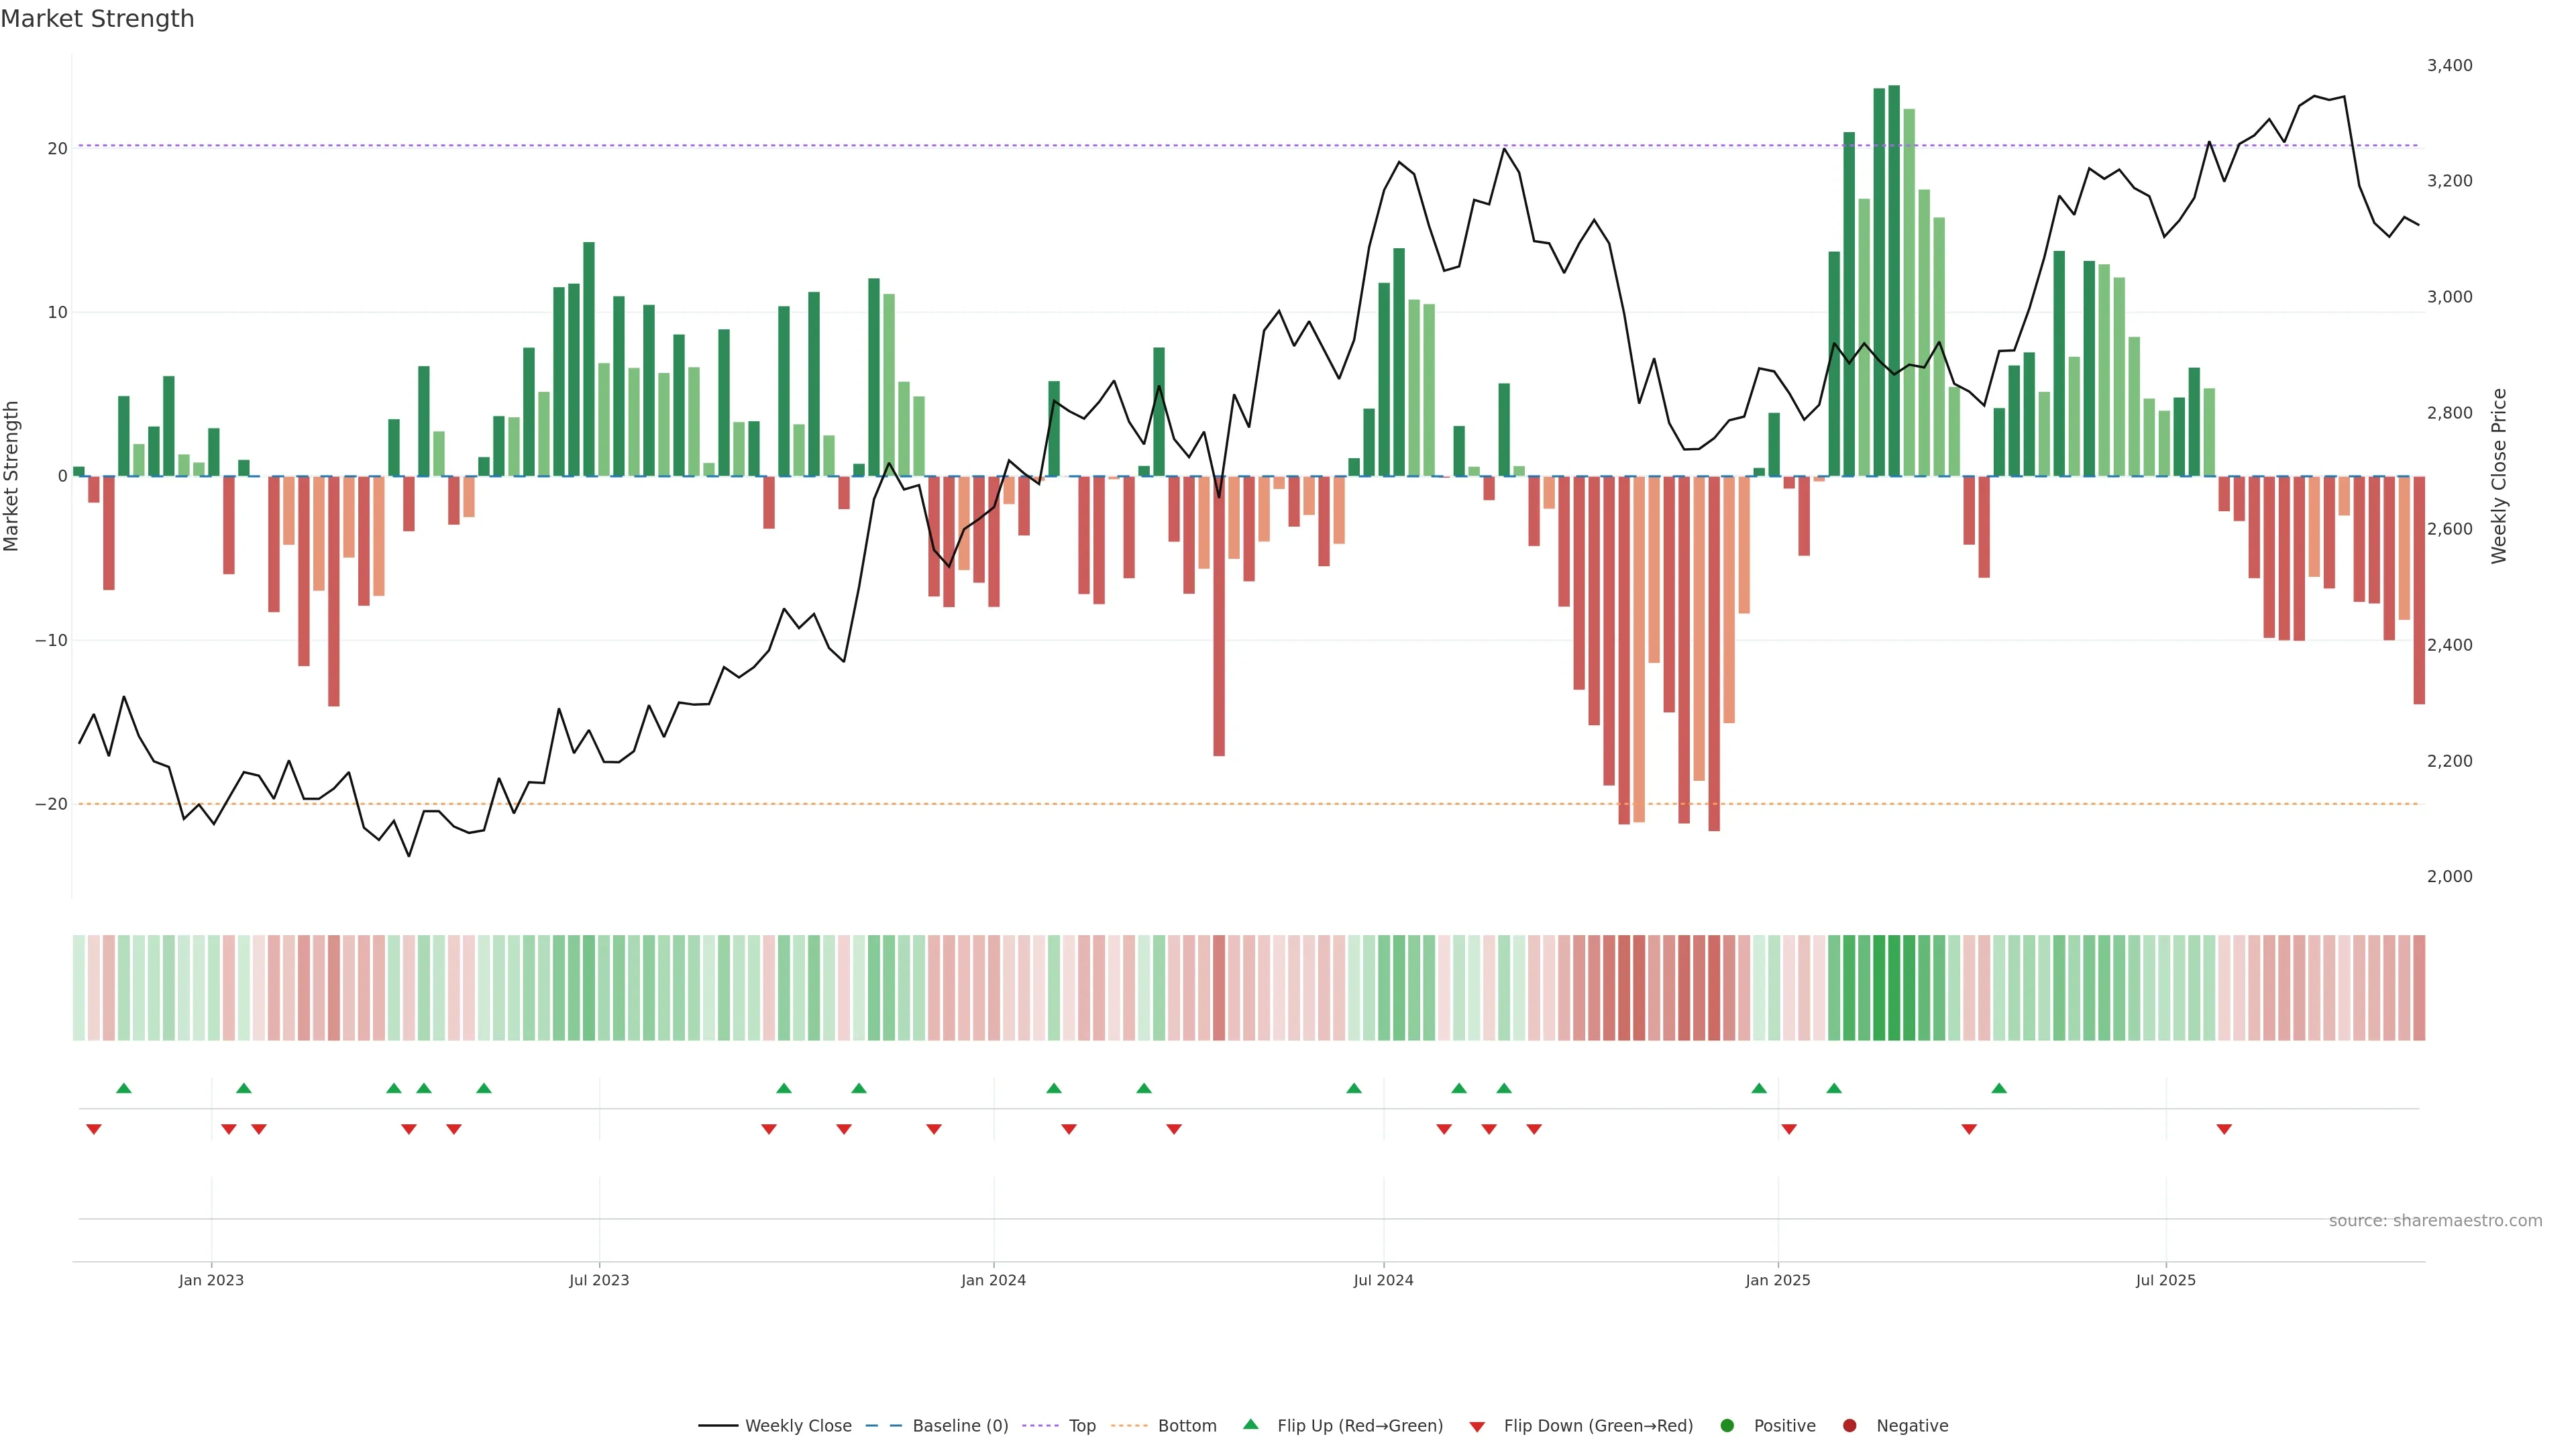Screen dimensions: 2576x1449
Task: Click the last red flip-down marker triangle
Action: click(x=2224, y=1129)
